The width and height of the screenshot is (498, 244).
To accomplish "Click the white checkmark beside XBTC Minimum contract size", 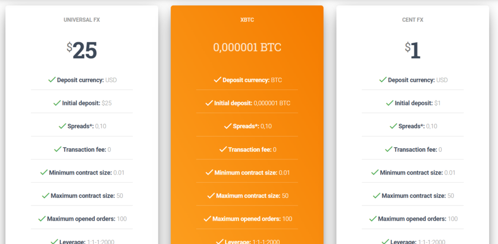I will tap(209, 172).
